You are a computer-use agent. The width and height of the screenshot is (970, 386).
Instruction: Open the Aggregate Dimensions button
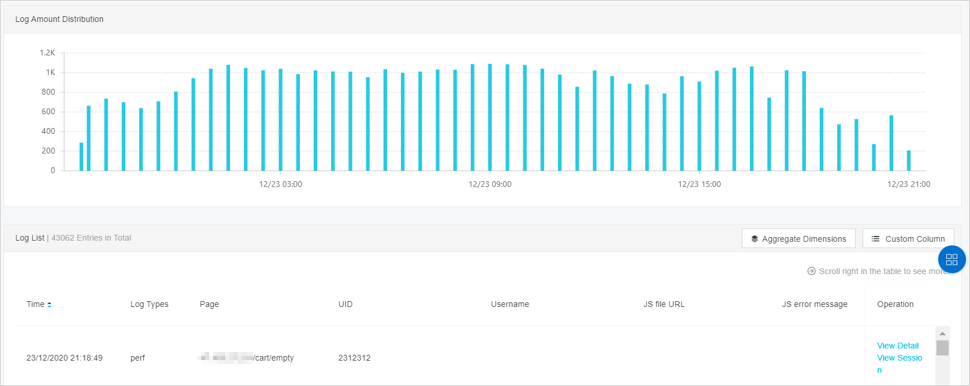798,238
